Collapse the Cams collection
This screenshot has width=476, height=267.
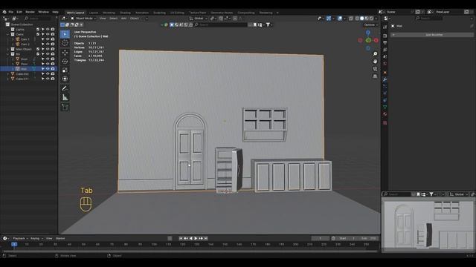tap(8, 34)
